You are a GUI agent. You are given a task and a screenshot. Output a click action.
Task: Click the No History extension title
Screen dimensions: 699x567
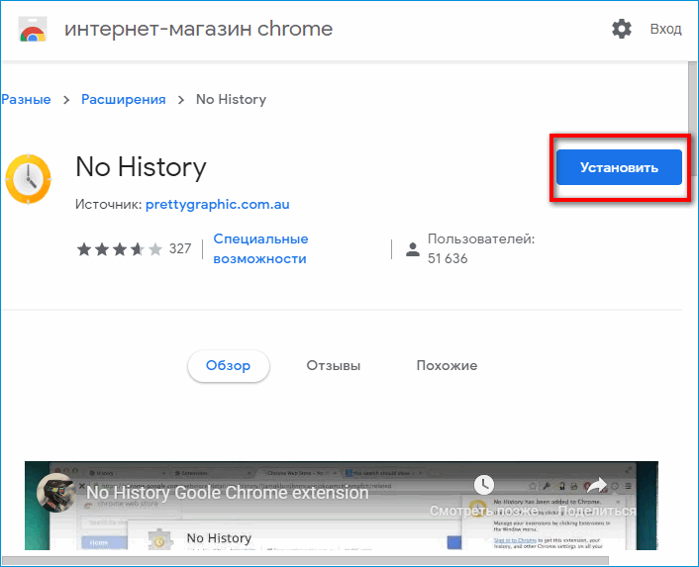141,168
